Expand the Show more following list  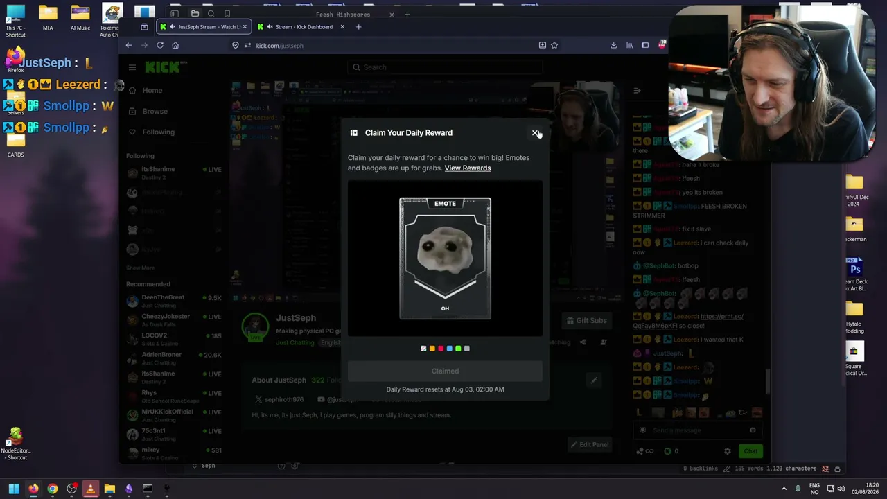(x=140, y=268)
